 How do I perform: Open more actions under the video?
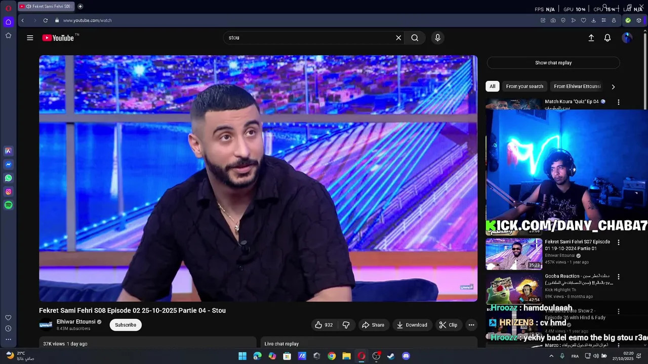[471, 325]
